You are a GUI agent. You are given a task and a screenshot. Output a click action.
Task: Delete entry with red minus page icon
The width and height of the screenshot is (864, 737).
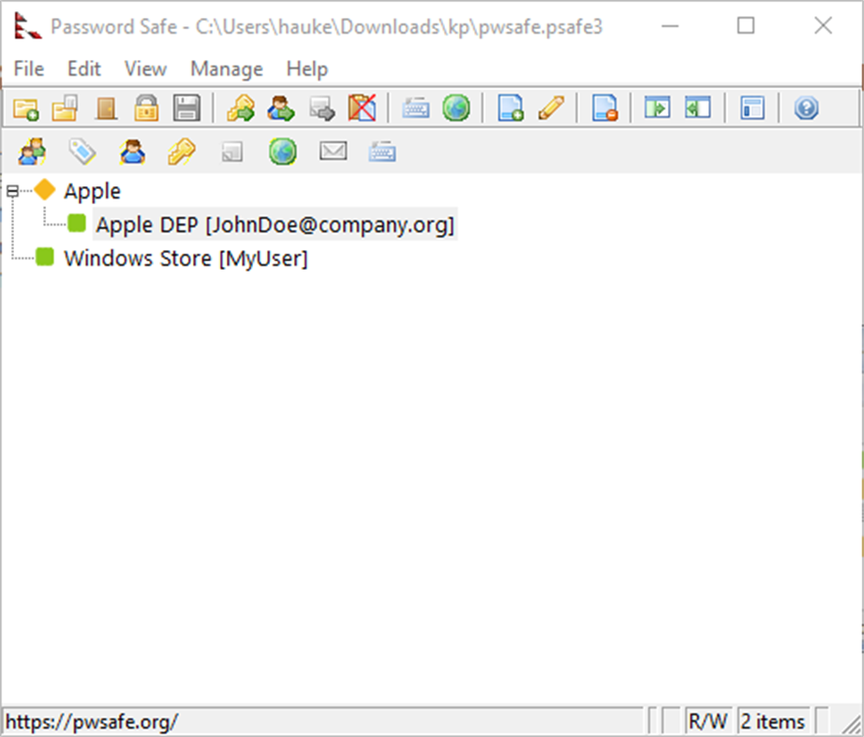click(606, 109)
